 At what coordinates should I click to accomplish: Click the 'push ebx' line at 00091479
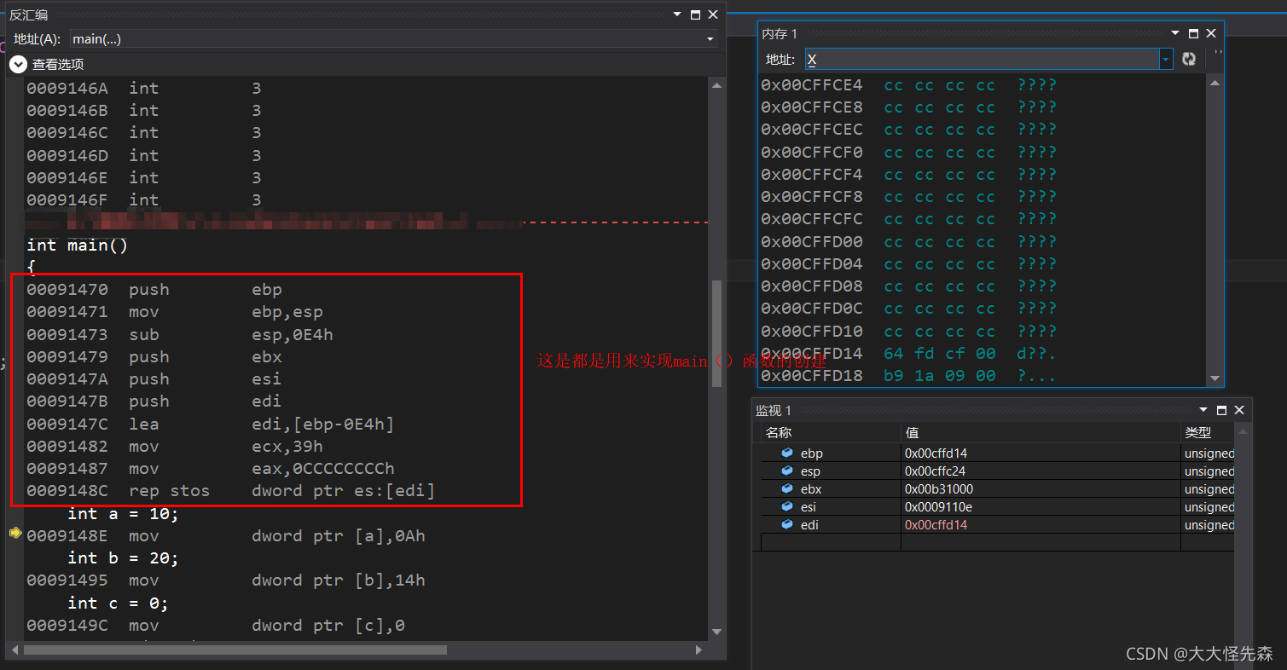click(x=154, y=356)
